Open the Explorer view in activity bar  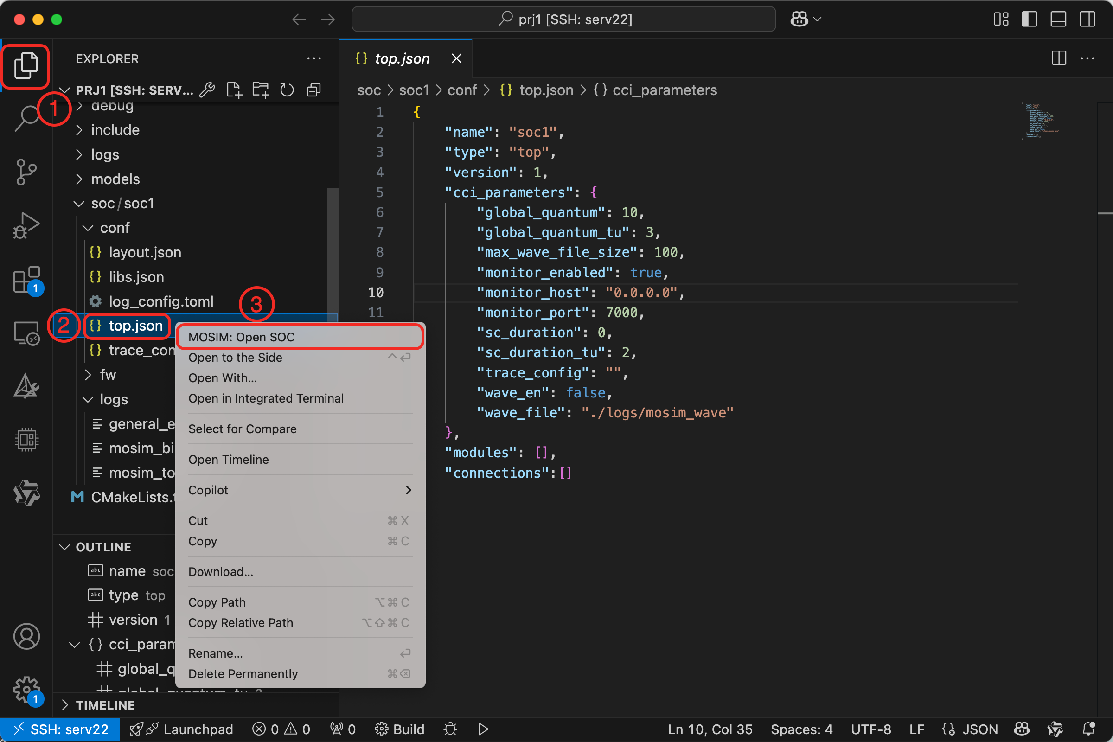[26, 65]
